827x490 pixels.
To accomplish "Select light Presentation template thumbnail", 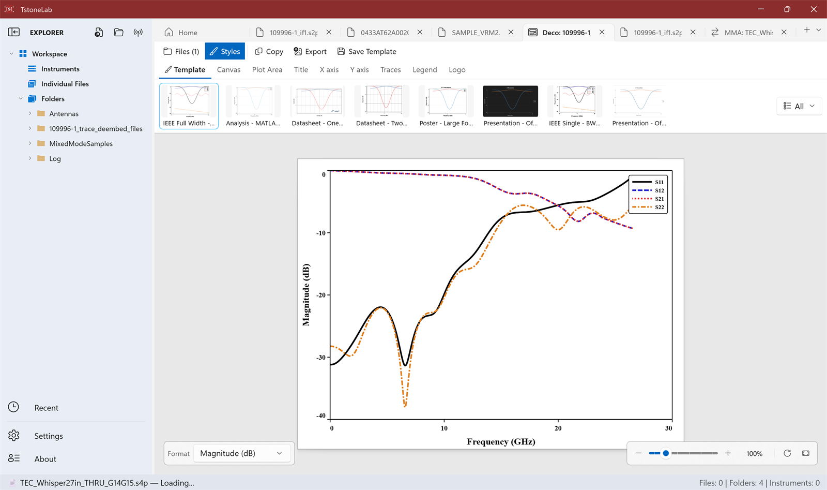I will point(639,106).
